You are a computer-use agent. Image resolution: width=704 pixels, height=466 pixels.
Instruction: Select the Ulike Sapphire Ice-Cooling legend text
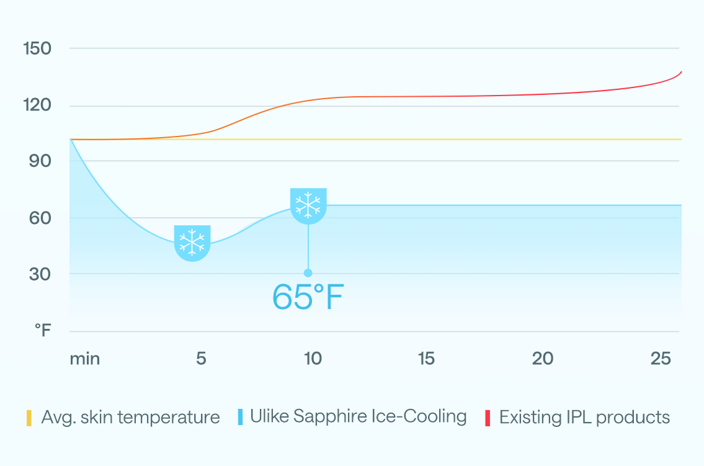(x=358, y=416)
